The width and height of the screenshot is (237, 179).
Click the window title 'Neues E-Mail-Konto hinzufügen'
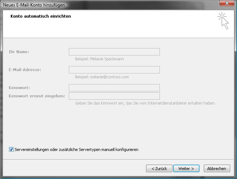tap(34, 5)
